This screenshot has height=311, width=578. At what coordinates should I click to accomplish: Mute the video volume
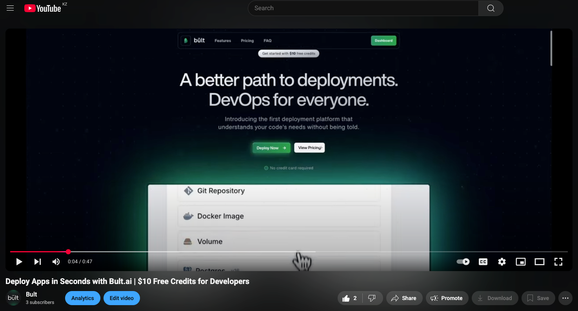coord(56,262)
